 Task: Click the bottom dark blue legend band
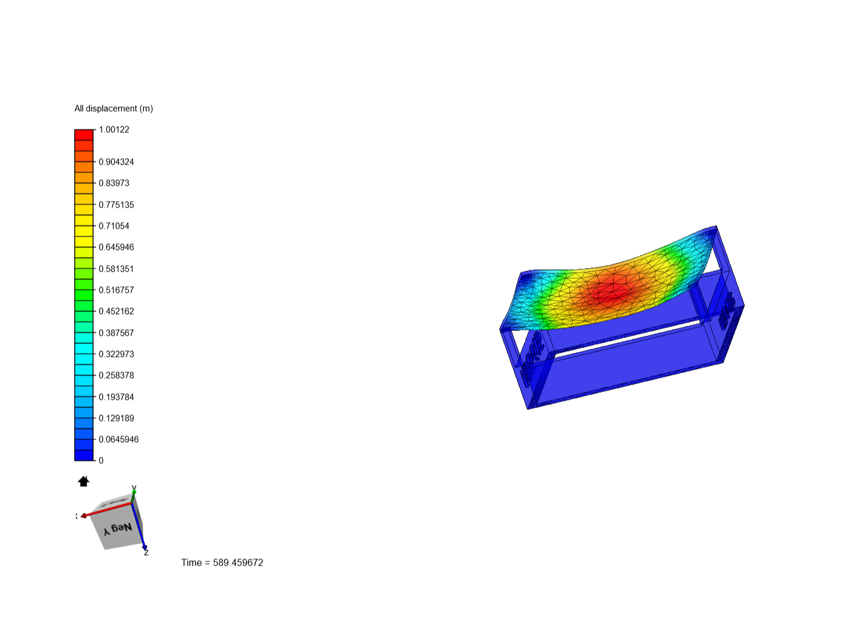click(x=84, y=455)
